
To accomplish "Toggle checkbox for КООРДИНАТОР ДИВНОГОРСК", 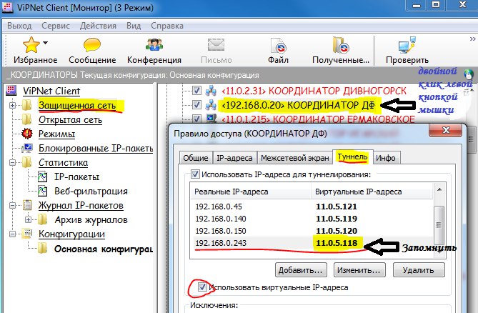I will [196, 91].
